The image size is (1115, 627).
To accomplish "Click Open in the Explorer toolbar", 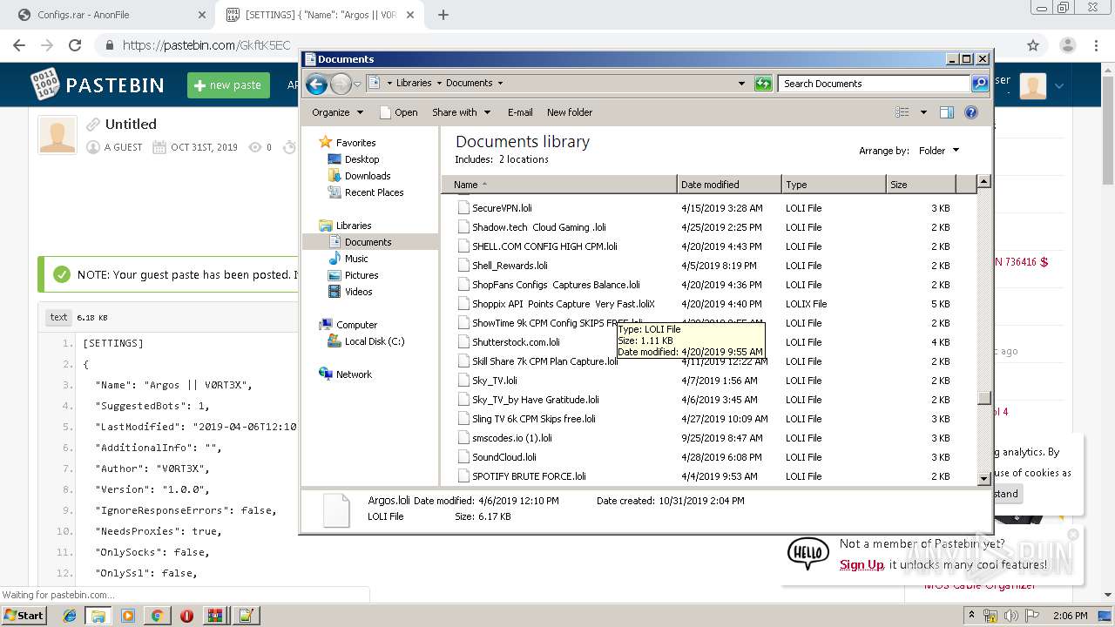I will pyautogui.click(x=399, y=112).
